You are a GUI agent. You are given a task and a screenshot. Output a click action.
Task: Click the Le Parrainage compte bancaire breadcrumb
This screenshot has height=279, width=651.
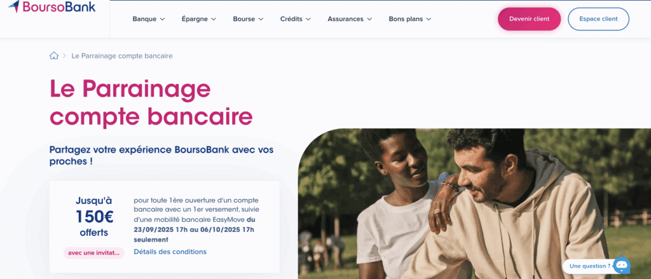tap(122, 56)
